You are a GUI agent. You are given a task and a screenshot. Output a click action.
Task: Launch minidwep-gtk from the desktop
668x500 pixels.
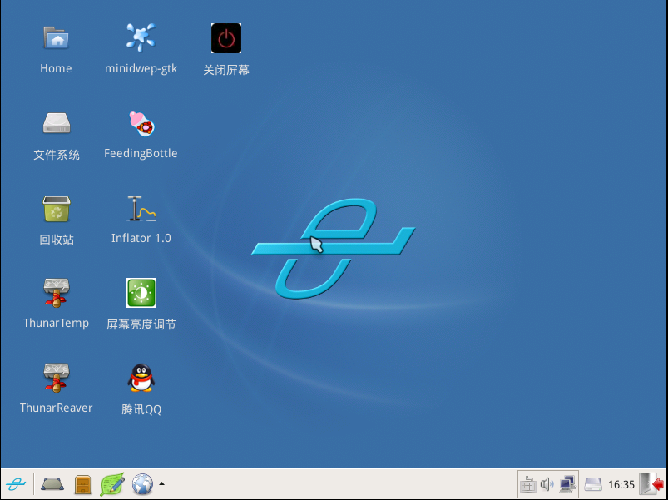[141, 37]
